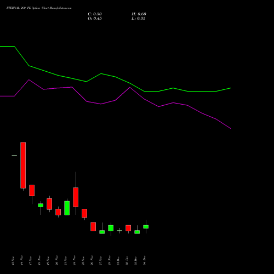The width and height of the screenshot is (274, 274).
Task: Click the red candlestick for 26 Nov
Action: pyautogui.click(x=93, y=226)
